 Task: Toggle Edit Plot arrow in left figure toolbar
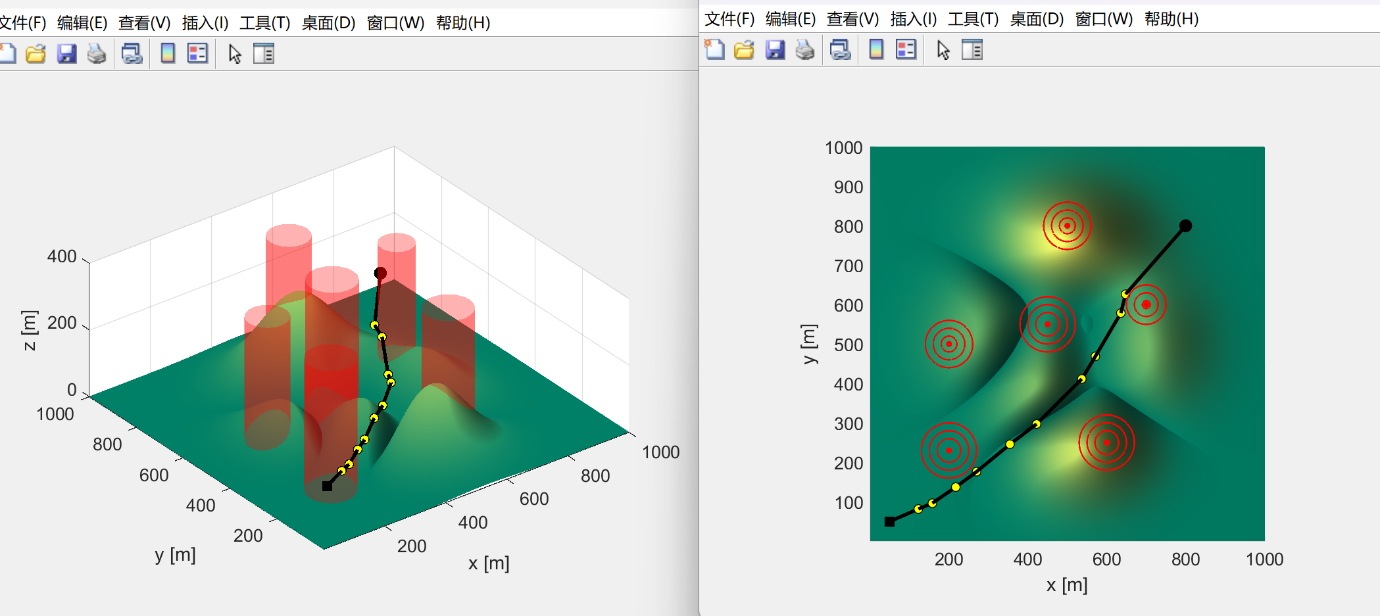point(235,53)
